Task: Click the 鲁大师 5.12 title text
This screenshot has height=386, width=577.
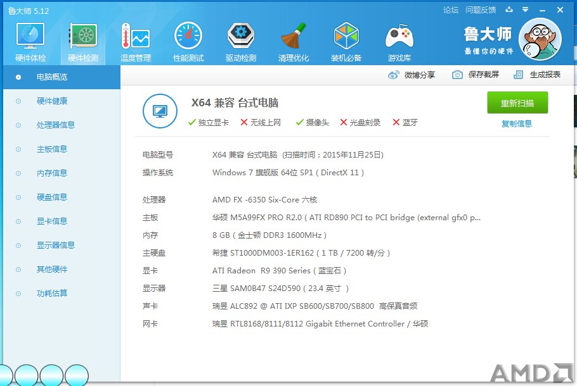Action: [x=29, y=11]
